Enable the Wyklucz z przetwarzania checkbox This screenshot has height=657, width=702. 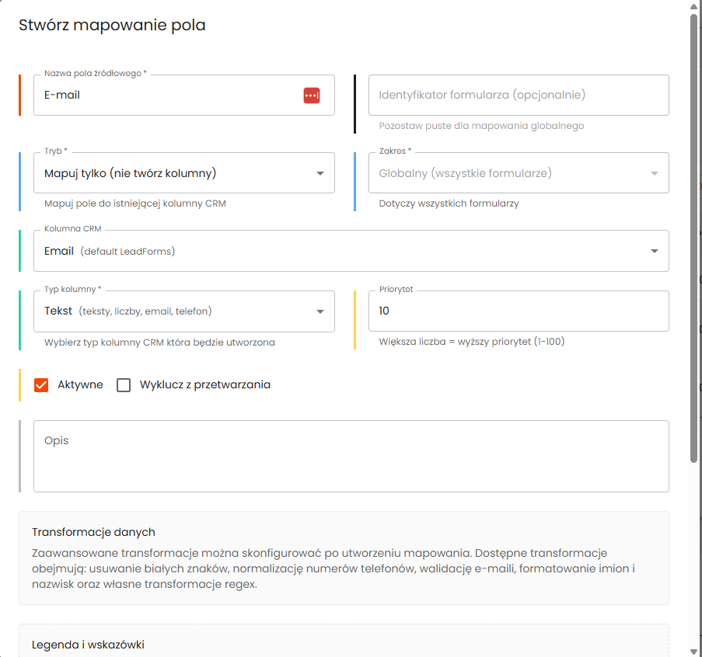[124, 385]
